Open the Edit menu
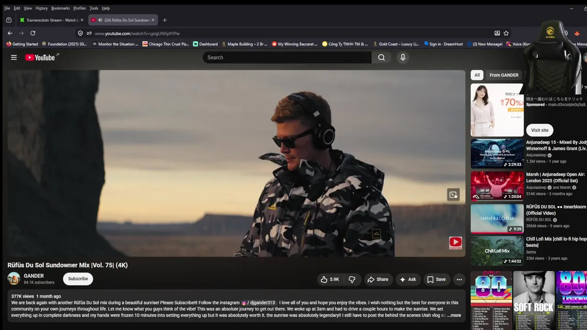This screenshot has width=587, height=330. coord(17,8)
